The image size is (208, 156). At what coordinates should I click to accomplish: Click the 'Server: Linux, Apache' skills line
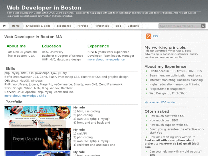(39, 92)
